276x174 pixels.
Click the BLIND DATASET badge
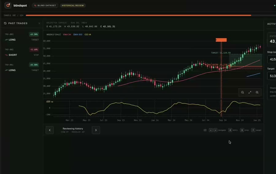click(x=45, y=6)
